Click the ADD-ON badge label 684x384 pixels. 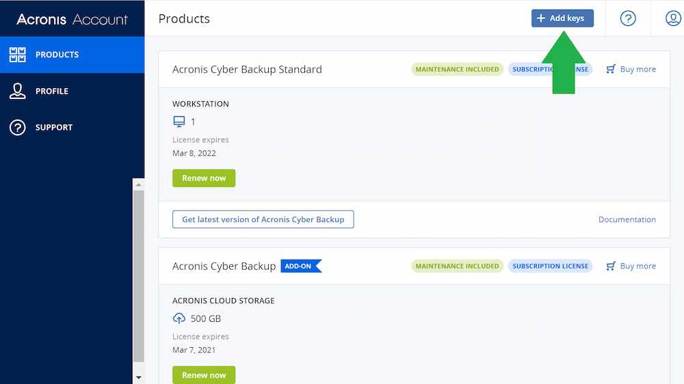click(x=299, y=266)
